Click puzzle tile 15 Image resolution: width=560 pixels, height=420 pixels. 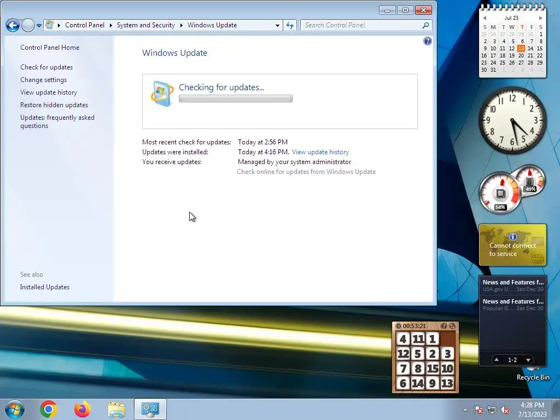point(433,368)
